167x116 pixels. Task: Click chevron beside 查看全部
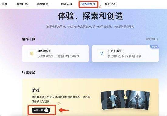click(x=157, y=39)
